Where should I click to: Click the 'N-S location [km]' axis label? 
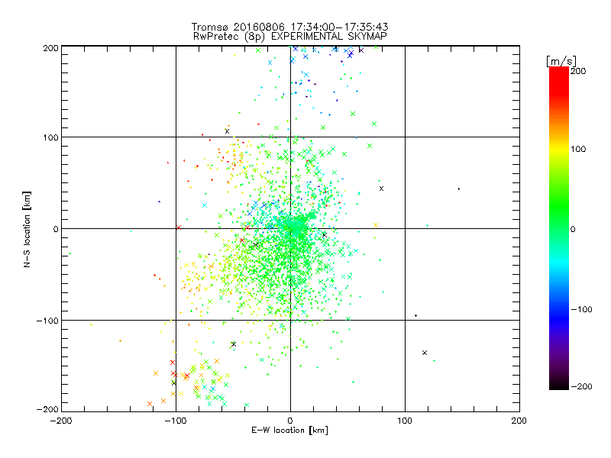click(x=27, y=229)
